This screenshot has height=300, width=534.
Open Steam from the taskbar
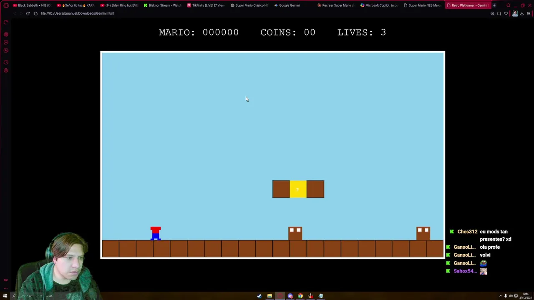tap(259, 296)
